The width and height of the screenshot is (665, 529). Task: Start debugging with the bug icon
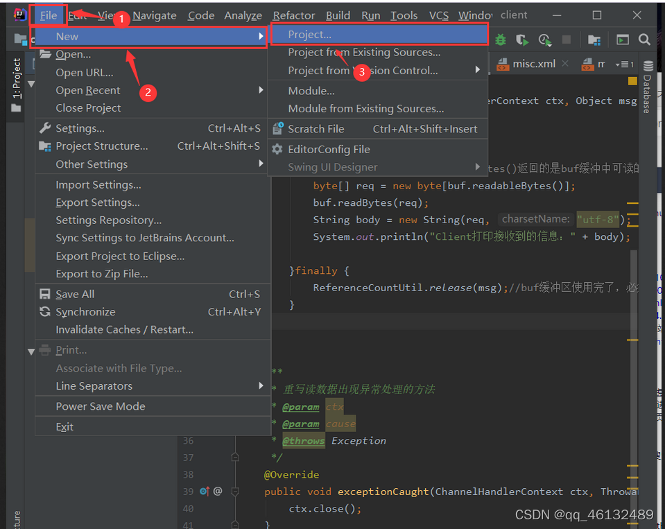coord(501,40)
